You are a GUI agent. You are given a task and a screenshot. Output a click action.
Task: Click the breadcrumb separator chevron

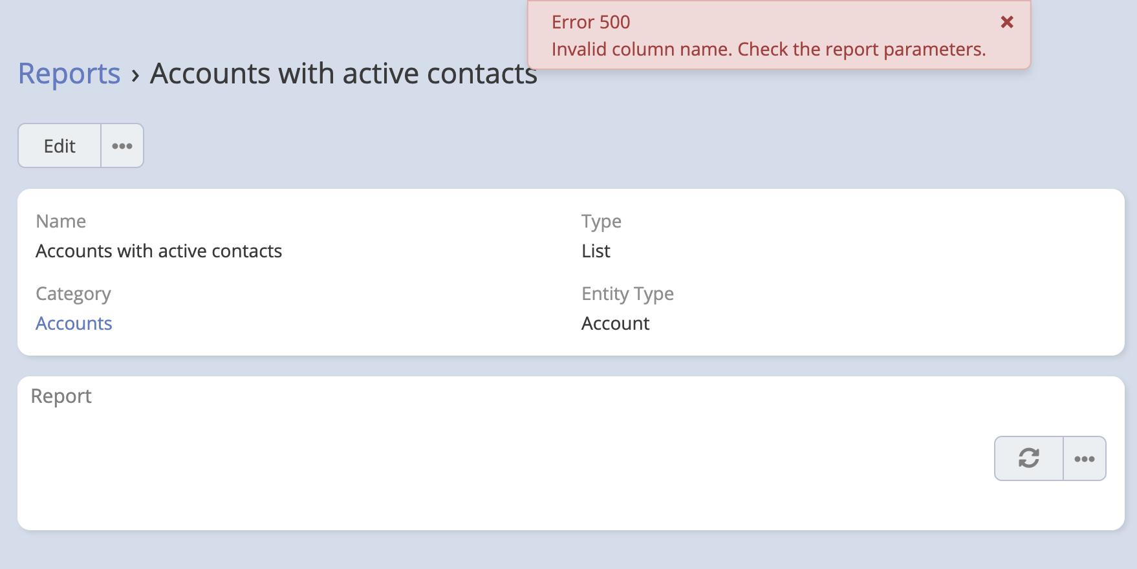coord(135,75)
